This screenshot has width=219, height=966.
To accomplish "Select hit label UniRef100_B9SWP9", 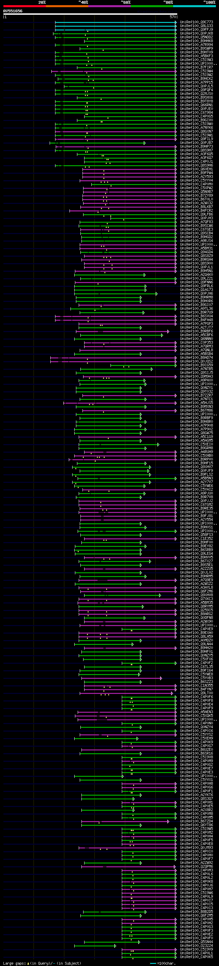I will click(196, 48).
